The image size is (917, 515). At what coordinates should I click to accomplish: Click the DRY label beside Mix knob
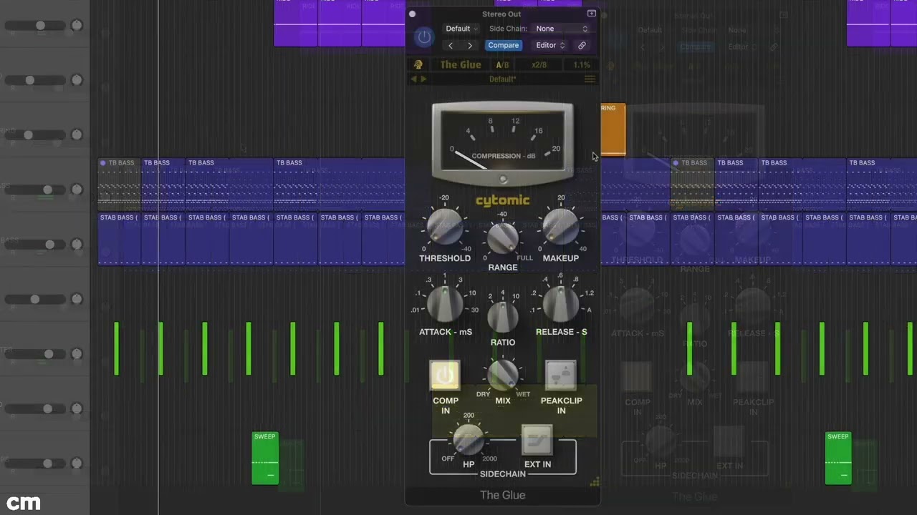coord(484,394)
